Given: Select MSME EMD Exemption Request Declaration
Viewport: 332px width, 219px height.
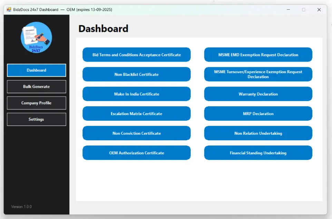Looking at the screenshot, I should pyautogui.click(x=258, y=55).
